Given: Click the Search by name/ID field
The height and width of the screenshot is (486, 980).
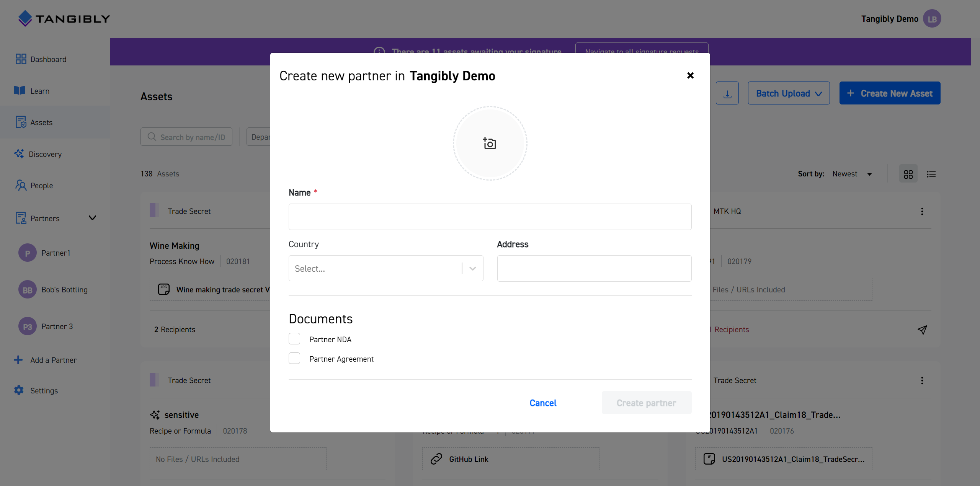Looking at the screenshot, I should click(x=186, y=137).
